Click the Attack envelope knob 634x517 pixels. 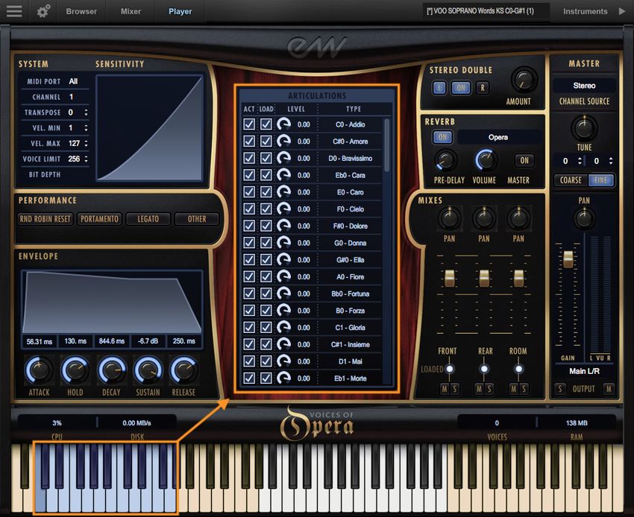39,369
